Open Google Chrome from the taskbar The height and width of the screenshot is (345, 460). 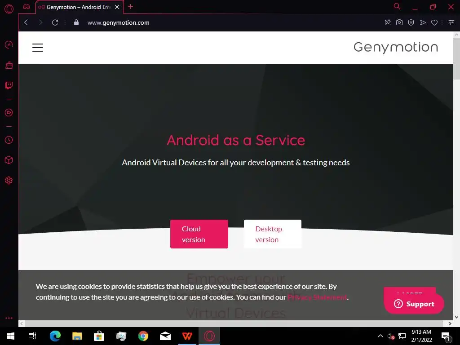tap(143, 336)
